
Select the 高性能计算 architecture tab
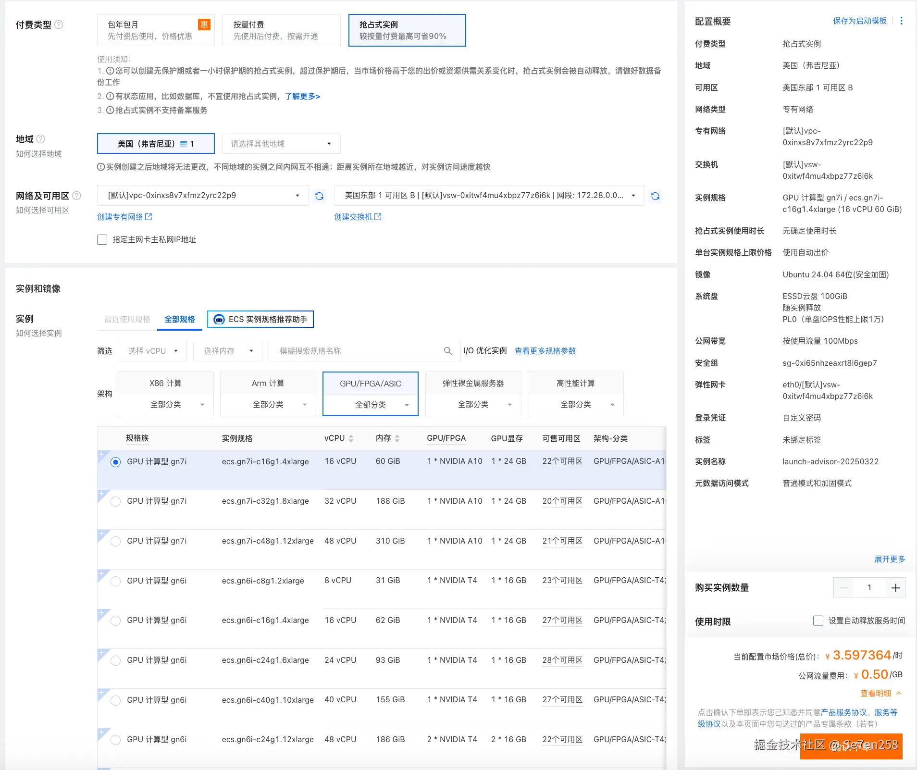576,383
